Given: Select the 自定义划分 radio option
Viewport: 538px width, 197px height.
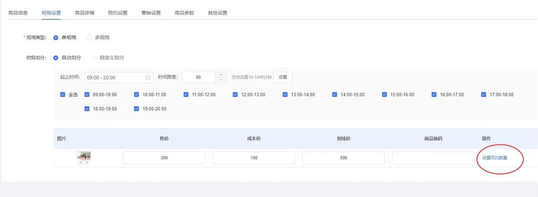Looking at the screenshot, I should click(94, 58).
